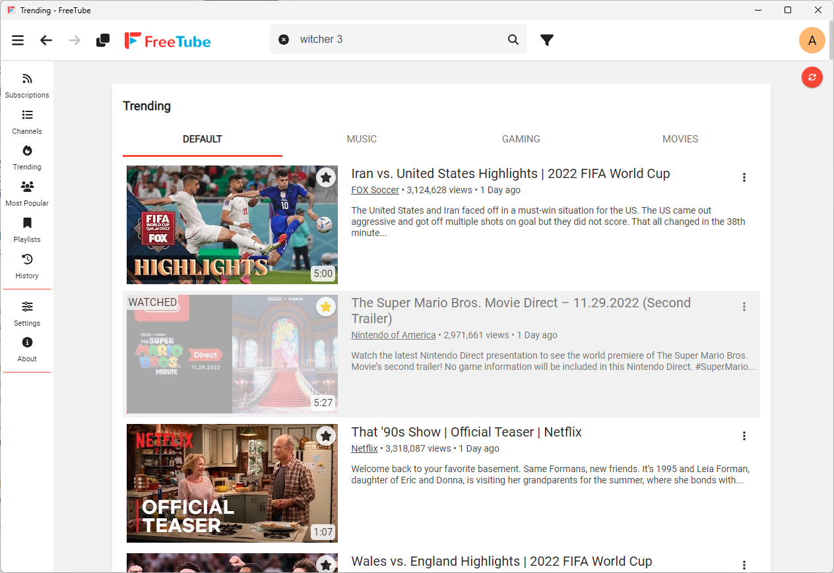Click the search field containing witcher 3
The height and width of the screenshot is (573, 834).
tap(399, 40)
